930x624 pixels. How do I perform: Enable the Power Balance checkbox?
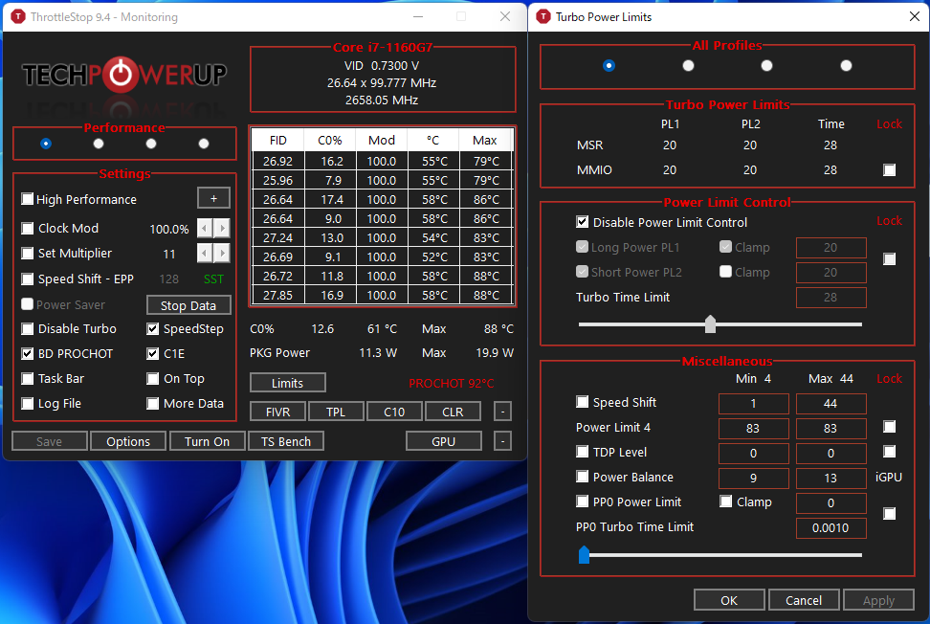tap(583, 477)
